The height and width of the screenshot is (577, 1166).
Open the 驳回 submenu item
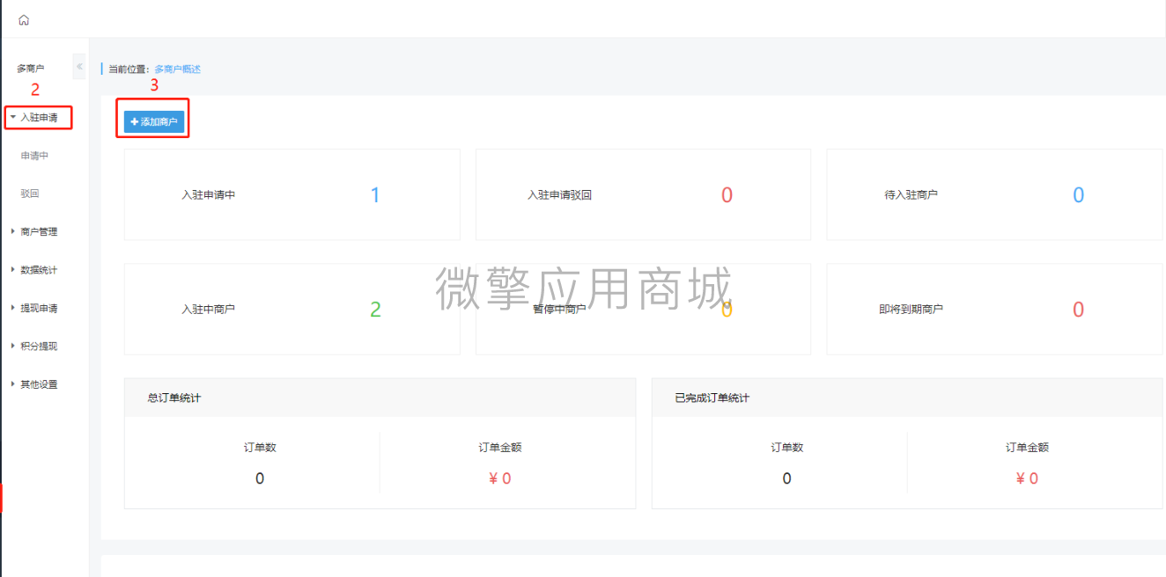[x=30, y=194]
